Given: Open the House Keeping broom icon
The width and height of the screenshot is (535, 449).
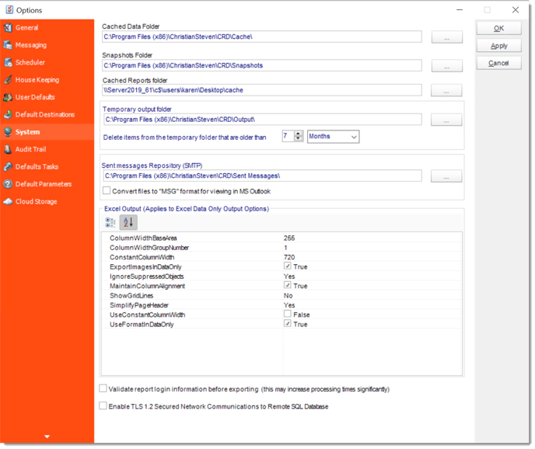Looking at the screenshot, I should pos(8,79).
